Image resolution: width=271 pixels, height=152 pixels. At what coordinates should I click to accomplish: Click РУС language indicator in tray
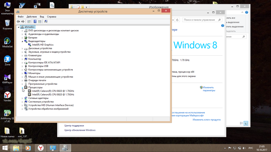pyautogui.click(x=251, y=148)
